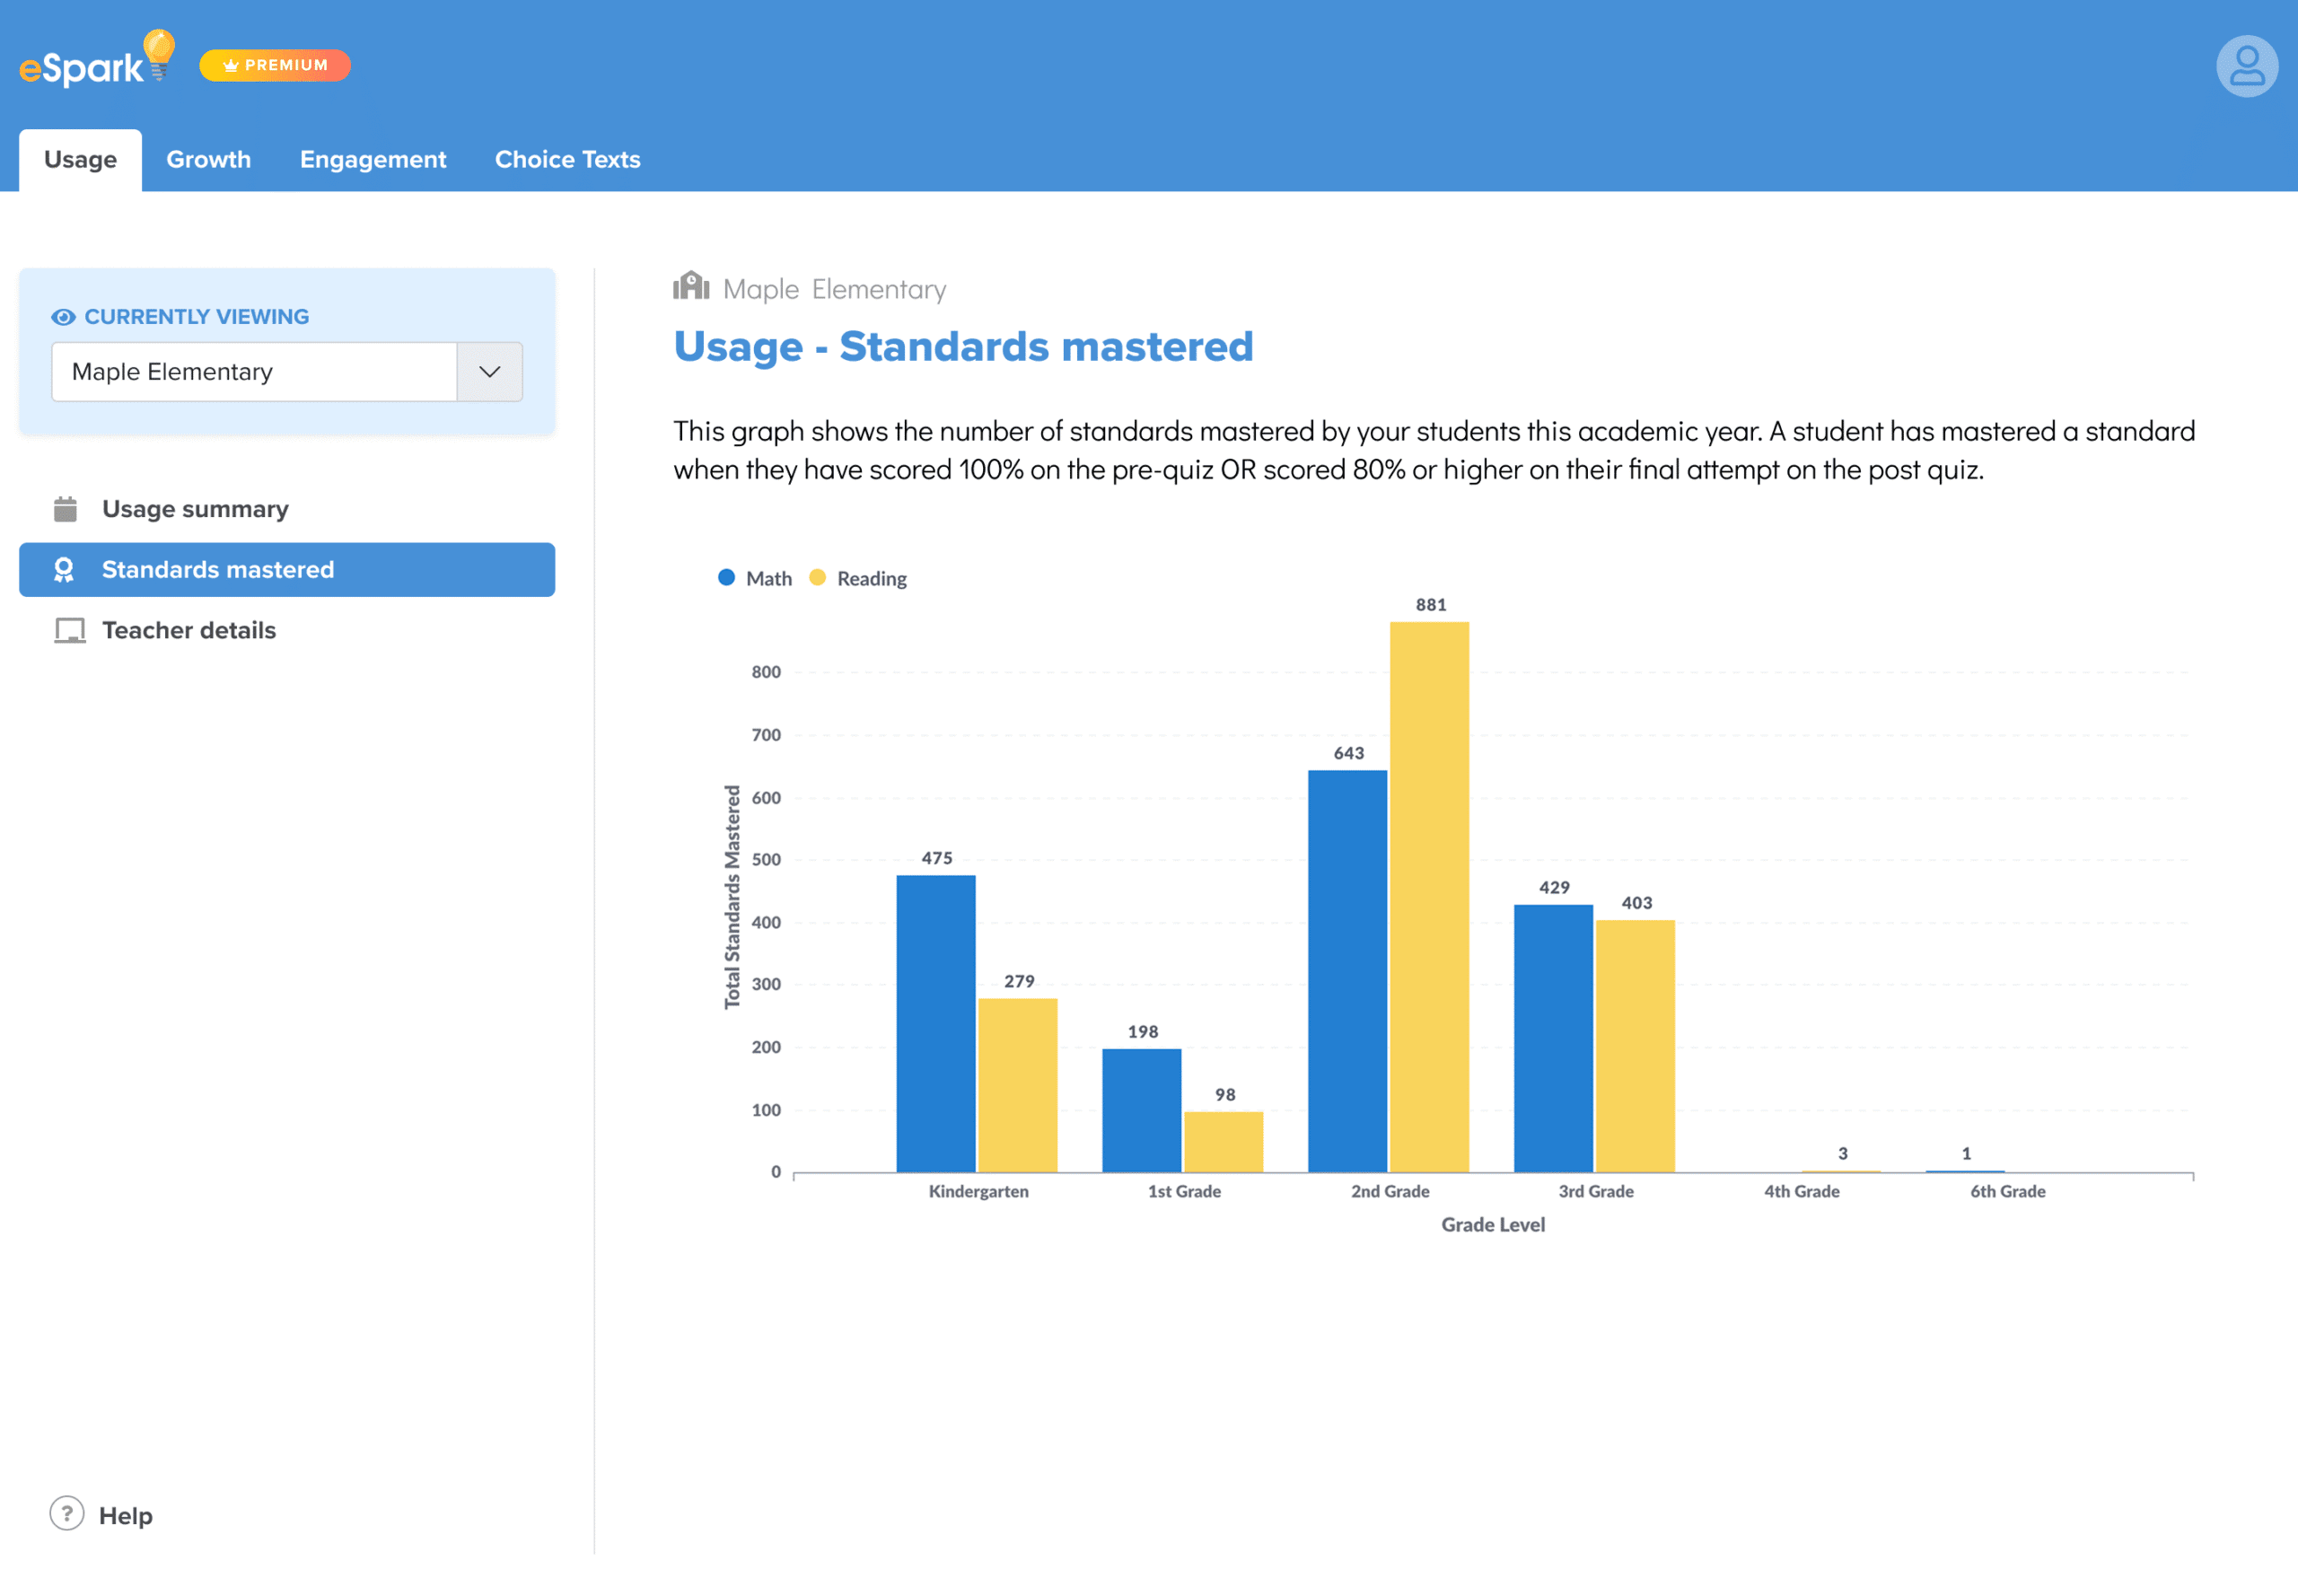
Task: Click the Usage summary calendar icon
Action: tap(65, 509)
